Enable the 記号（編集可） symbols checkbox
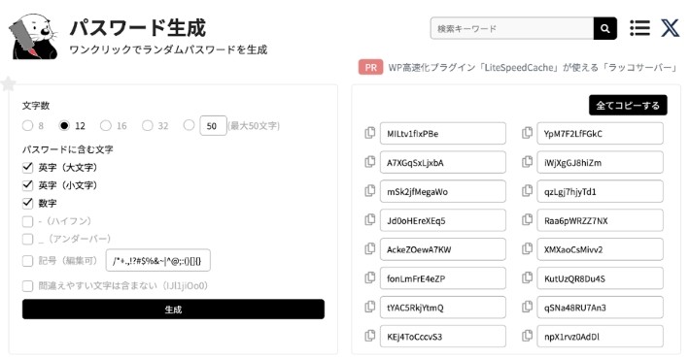The width and height of the screenshot is (690, 358). coord(27,261)
